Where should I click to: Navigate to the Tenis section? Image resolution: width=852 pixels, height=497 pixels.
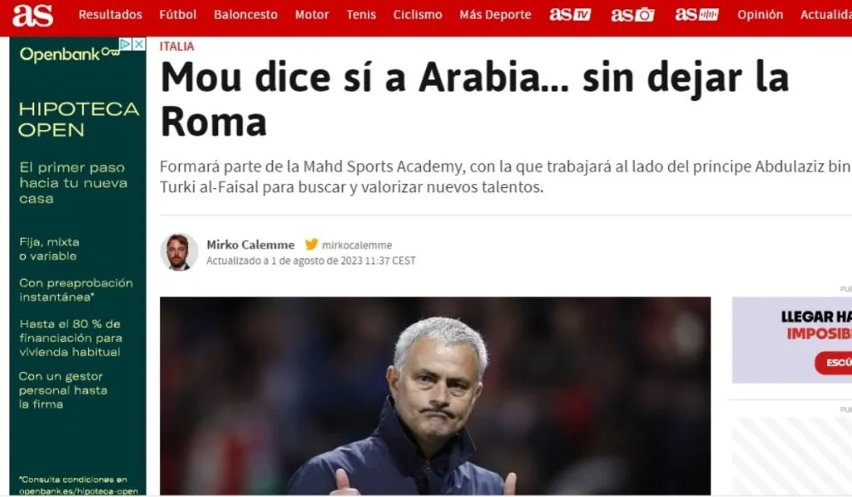[x=361, y=15]
